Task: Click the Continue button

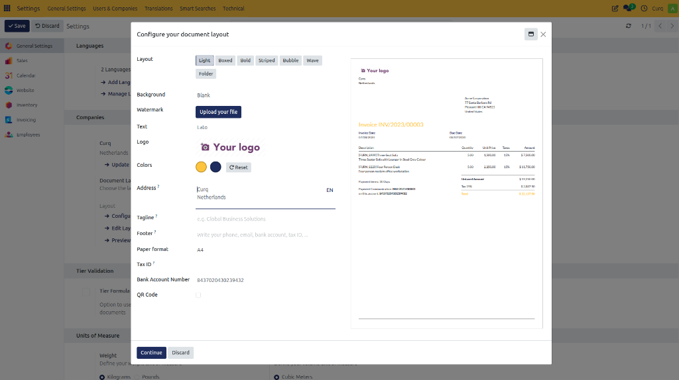Action: click(151, 353)
